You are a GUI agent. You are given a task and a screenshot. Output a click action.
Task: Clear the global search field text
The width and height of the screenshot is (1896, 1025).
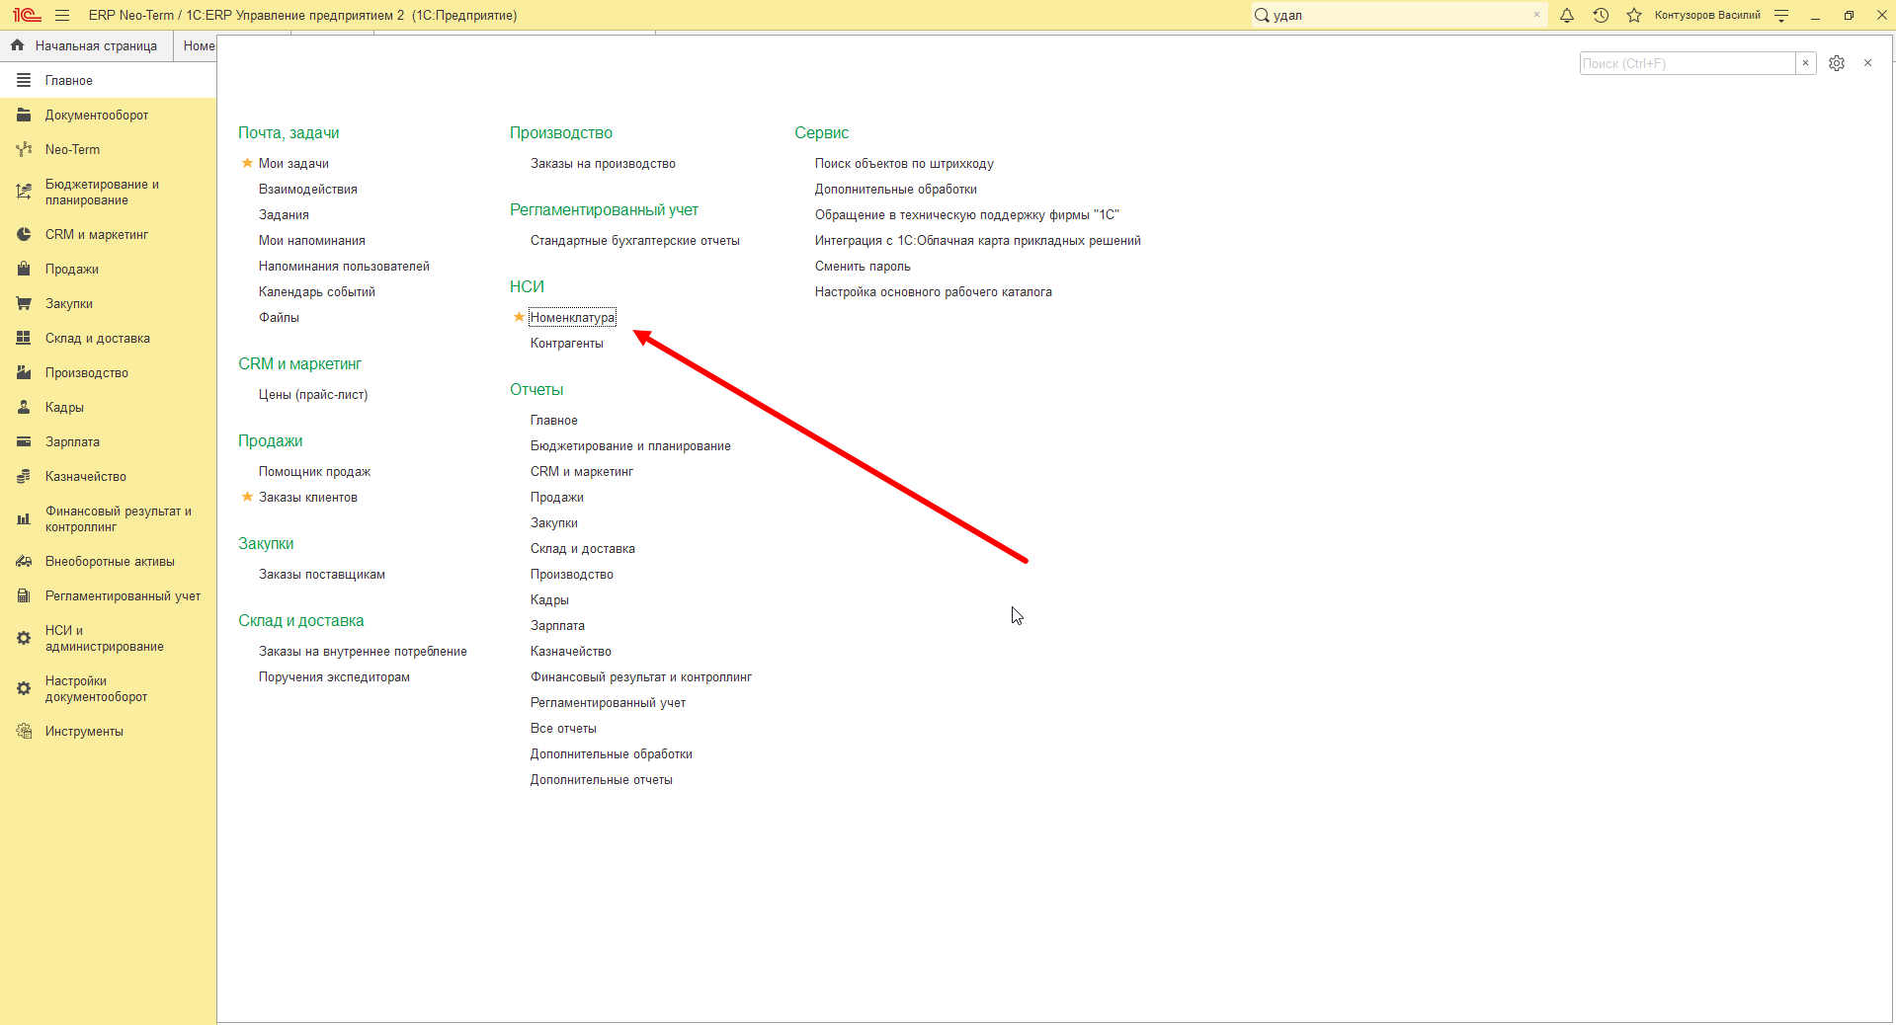click(1536, 15)
